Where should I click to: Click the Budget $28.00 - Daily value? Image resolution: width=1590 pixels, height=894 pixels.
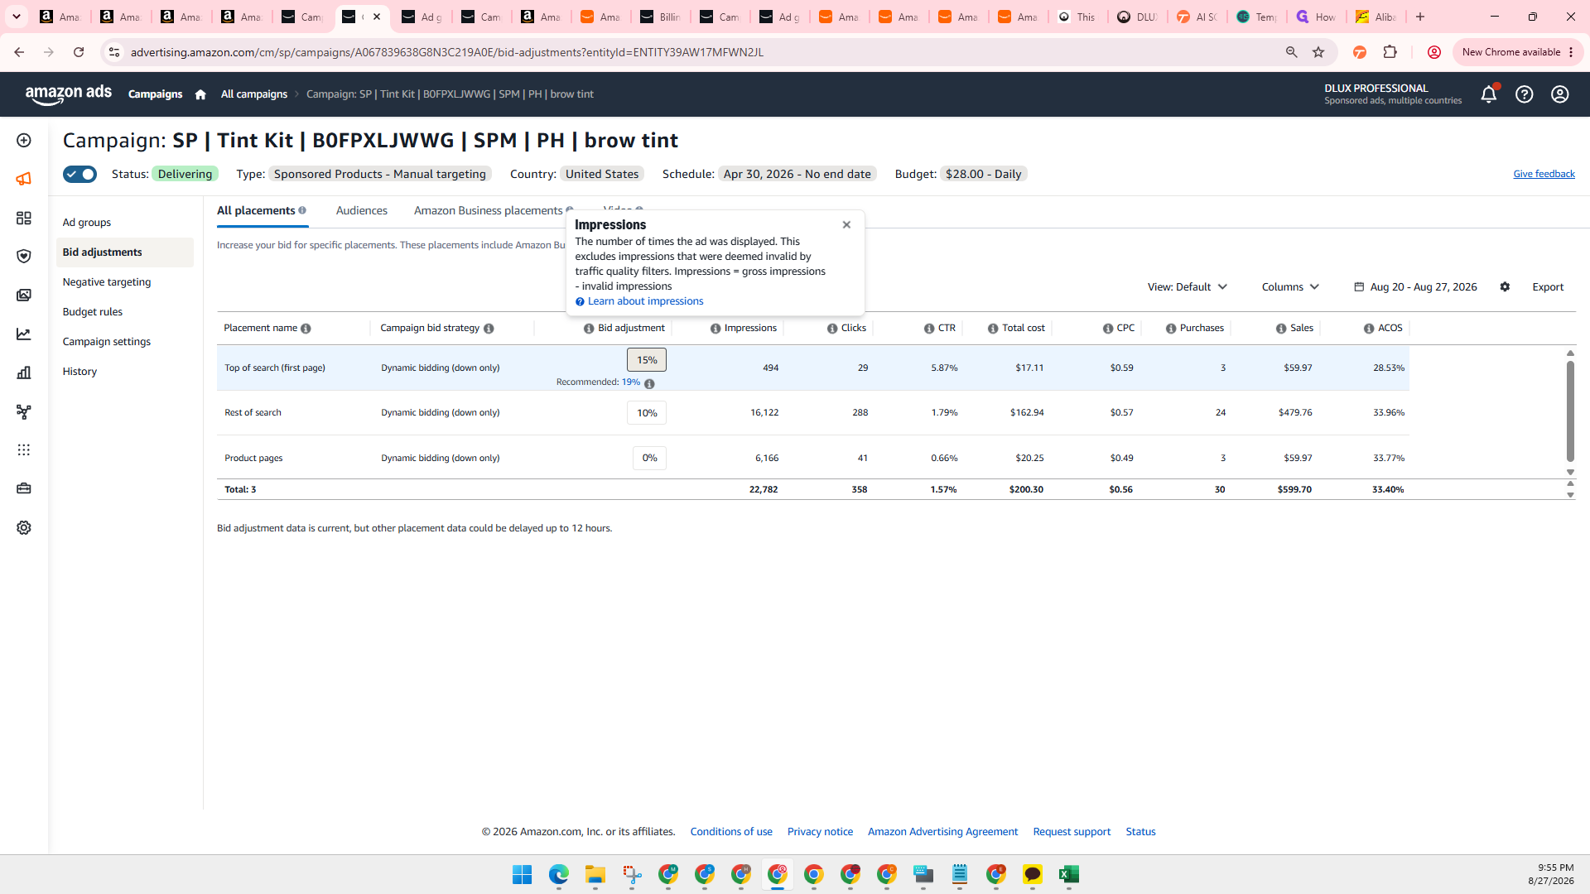click(983, 174)
